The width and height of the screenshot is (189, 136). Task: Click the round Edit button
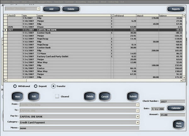click(x=34, y=96)
